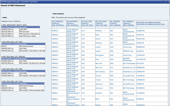Click the runtime 0.0620 sec
170x106 pixels.
[10, 49]
